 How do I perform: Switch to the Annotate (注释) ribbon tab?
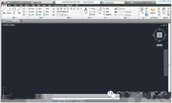[x=15, y=5]
